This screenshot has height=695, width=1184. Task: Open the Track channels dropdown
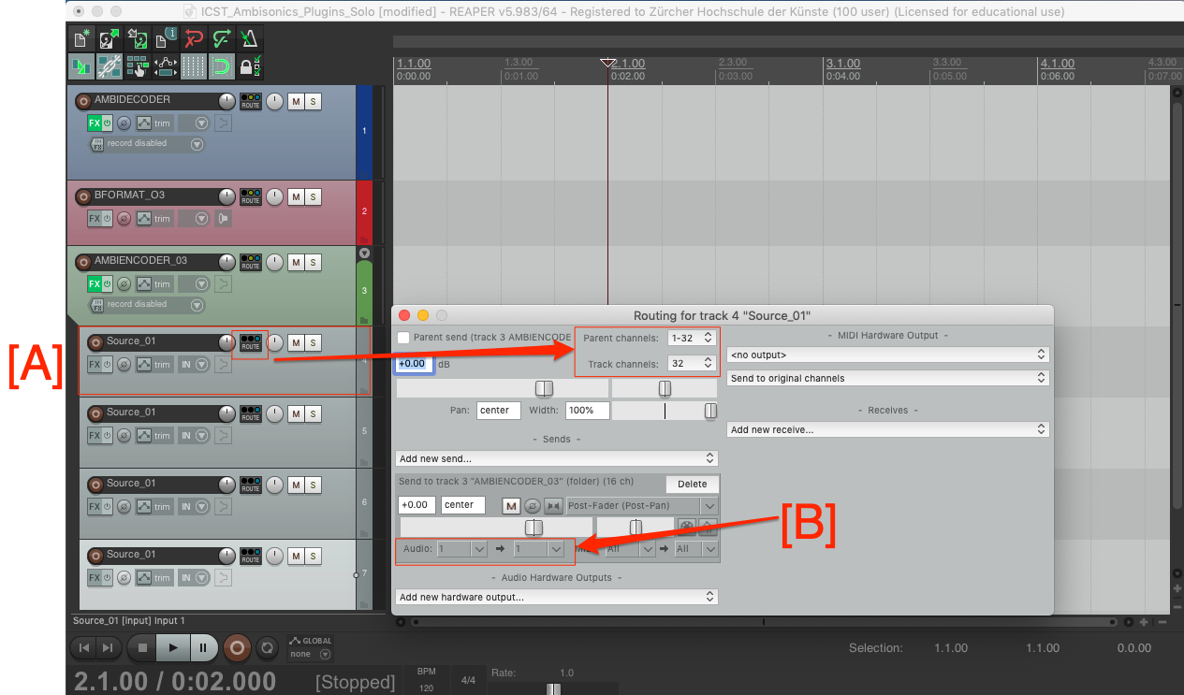694,364
